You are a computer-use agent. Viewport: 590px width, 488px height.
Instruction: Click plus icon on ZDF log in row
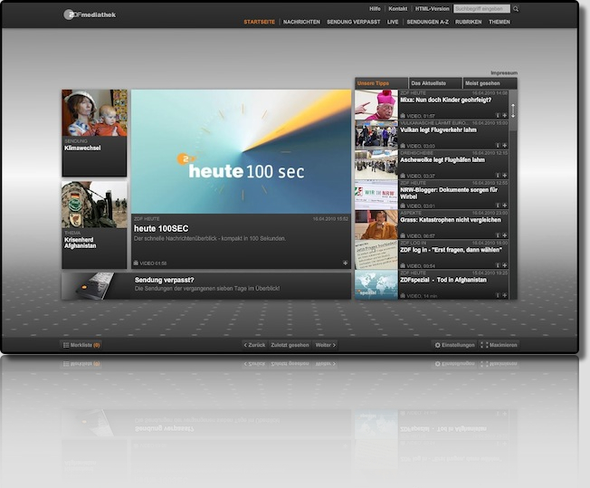(x=505, y=265)
